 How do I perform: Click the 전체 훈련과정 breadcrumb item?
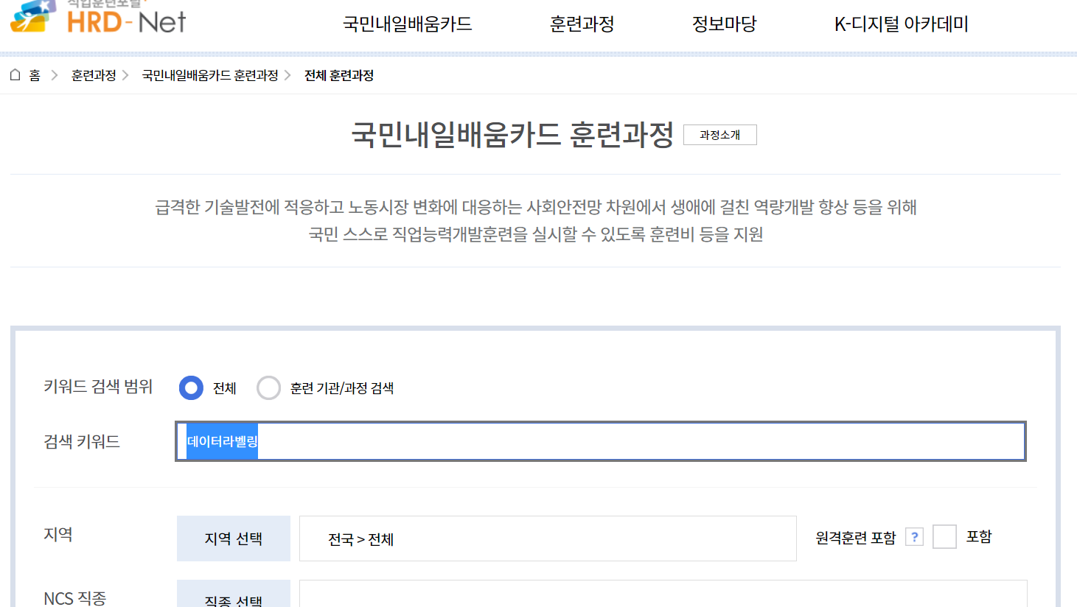pos(339,75)
